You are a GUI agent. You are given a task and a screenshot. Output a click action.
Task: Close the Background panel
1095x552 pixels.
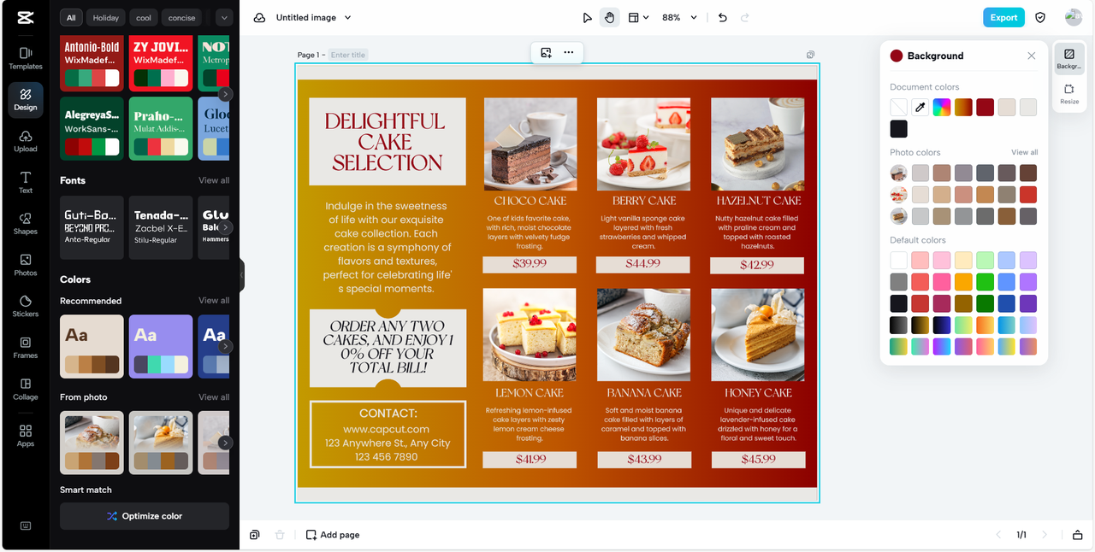point(1032,56)
